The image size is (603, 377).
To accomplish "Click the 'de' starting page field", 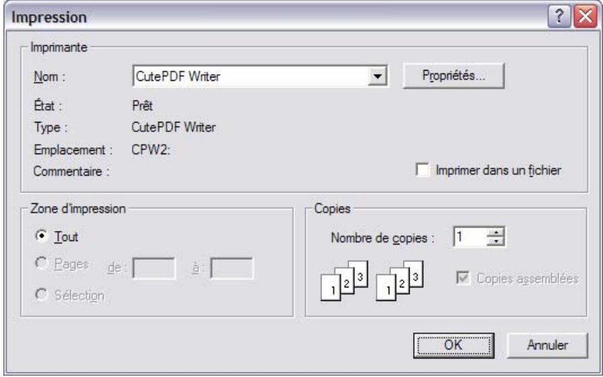I will tap(154, 268).
